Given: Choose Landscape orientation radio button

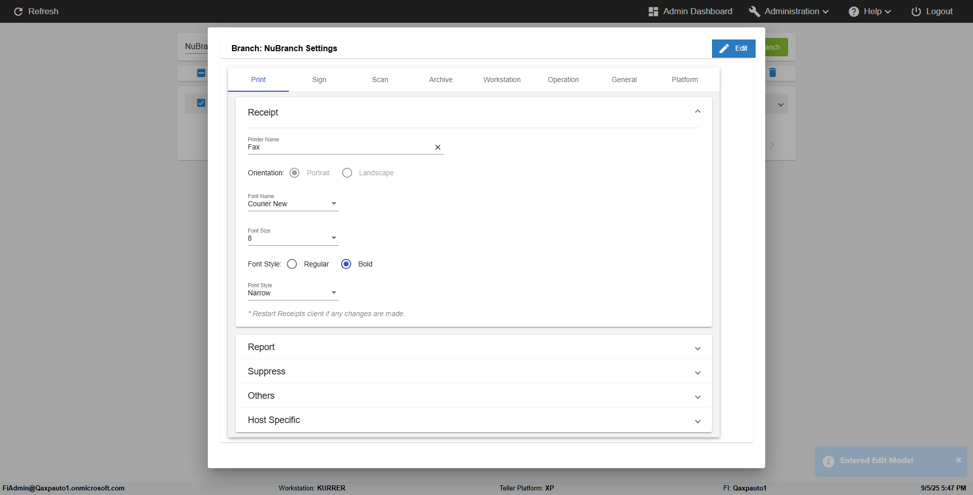Looking at the screenshot, I should (347, 173).
